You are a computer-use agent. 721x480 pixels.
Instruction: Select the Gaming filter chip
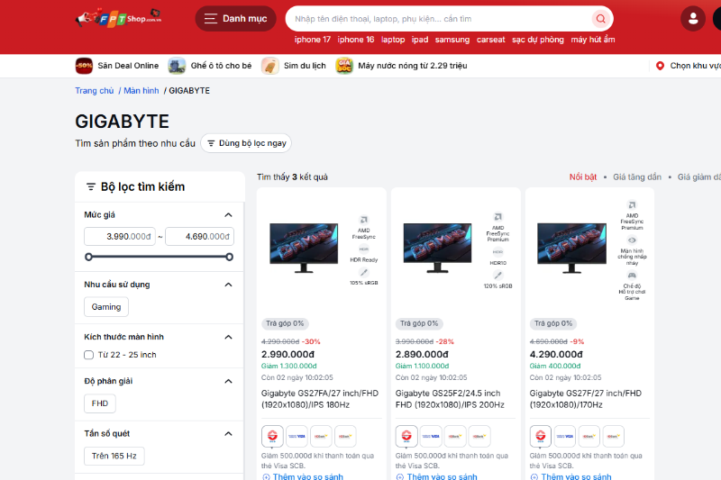(106, 307)
